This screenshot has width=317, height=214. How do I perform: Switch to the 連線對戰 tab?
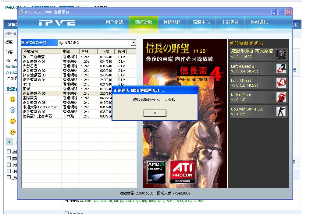click(143, 22)
